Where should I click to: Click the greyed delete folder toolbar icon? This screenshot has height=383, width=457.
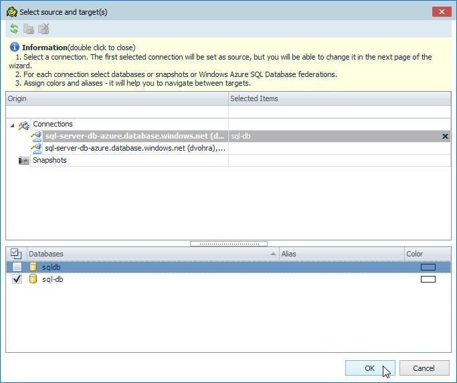coord(43,29)
